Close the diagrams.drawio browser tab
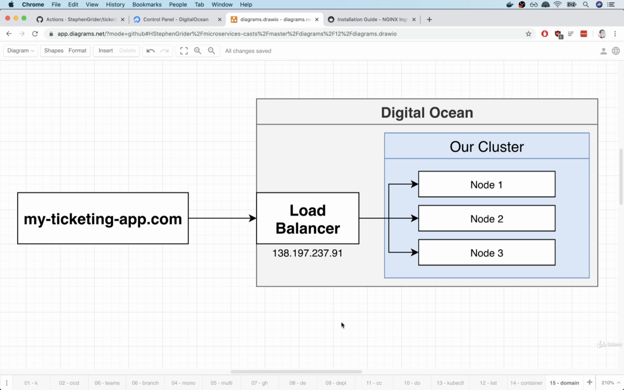This screenshot has width=624, height=390. point(317,19)
